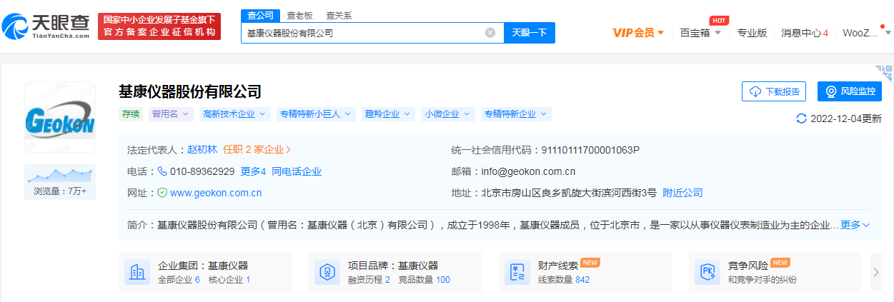
Task: Open 同电话企业 link
Action: click(297, 171)
